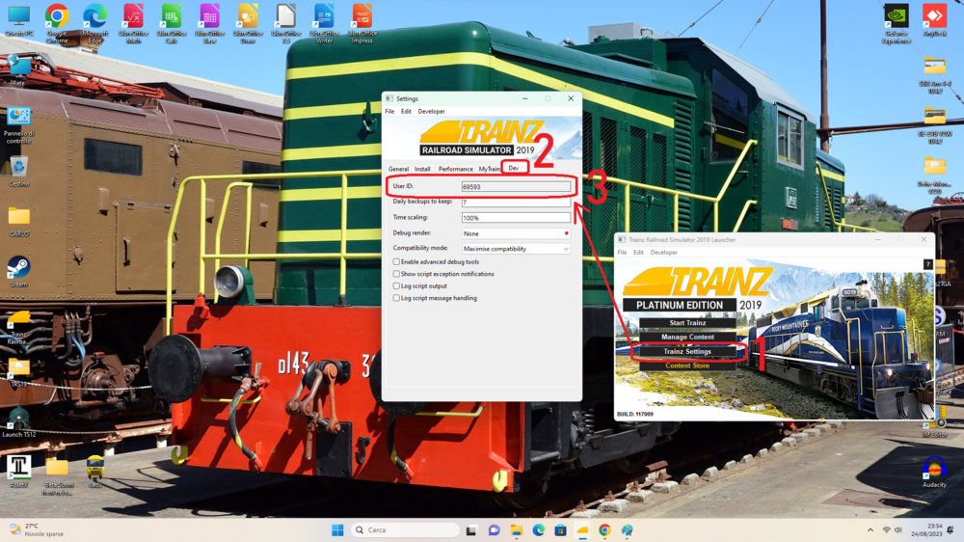The image size is (964, 542).
Task: Open the Debug render dropdown
Action: pyautogui.click(x=516, y=233)
